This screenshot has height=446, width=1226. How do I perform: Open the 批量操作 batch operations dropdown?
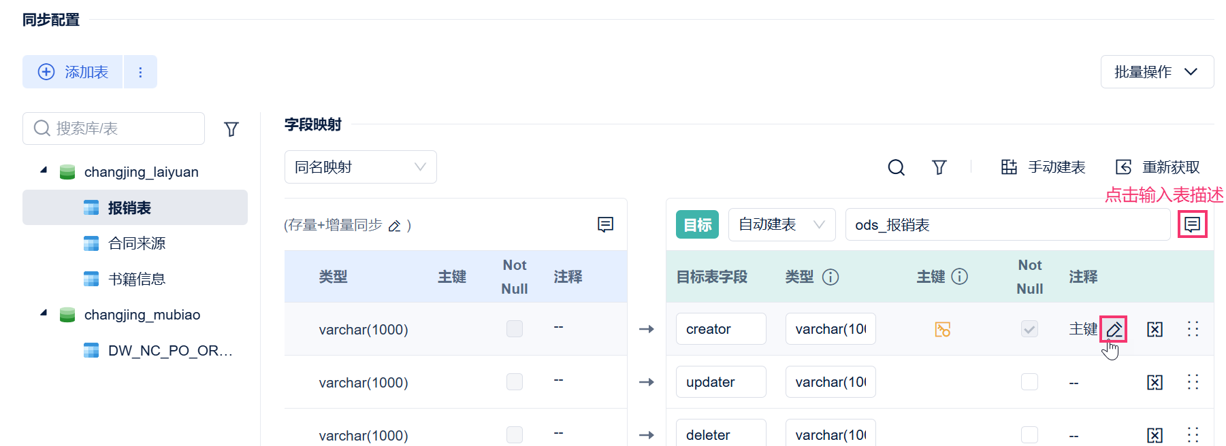1157,72
